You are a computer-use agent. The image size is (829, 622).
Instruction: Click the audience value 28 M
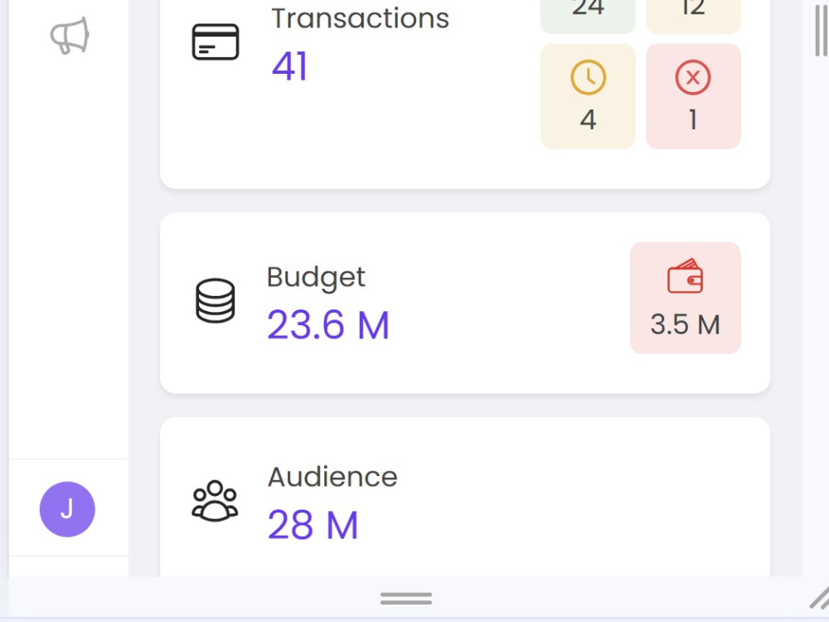313,525
